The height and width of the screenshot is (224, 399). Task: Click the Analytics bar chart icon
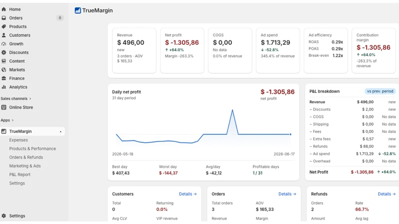(x=3, y=87)
